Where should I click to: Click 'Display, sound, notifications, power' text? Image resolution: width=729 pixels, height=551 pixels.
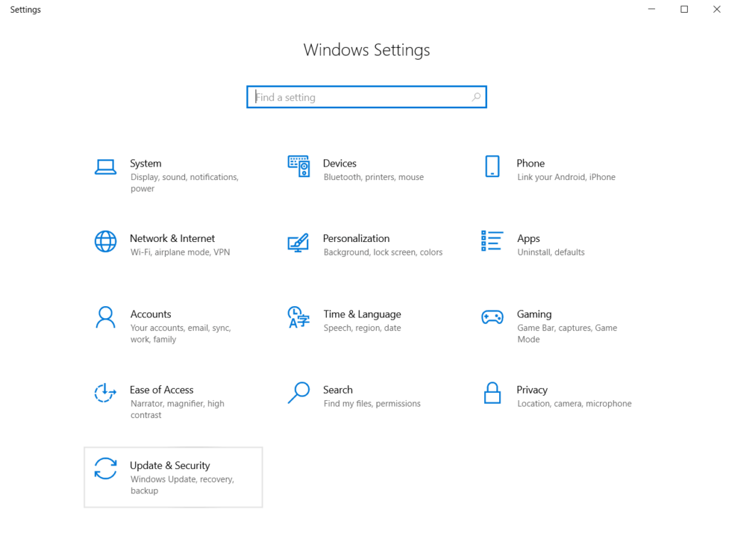[184, 183]
